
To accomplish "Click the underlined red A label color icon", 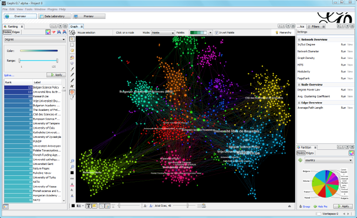I will coord(72,184).
